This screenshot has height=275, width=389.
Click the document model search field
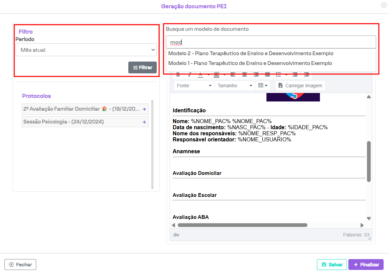[x=271, y=42]
